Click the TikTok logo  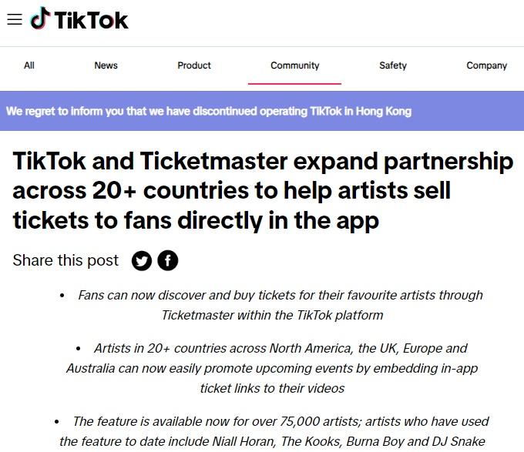[x=79, y=19]
